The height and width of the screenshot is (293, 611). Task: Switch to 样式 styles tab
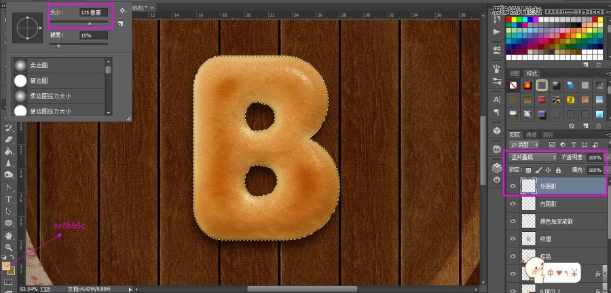point(532,73)
